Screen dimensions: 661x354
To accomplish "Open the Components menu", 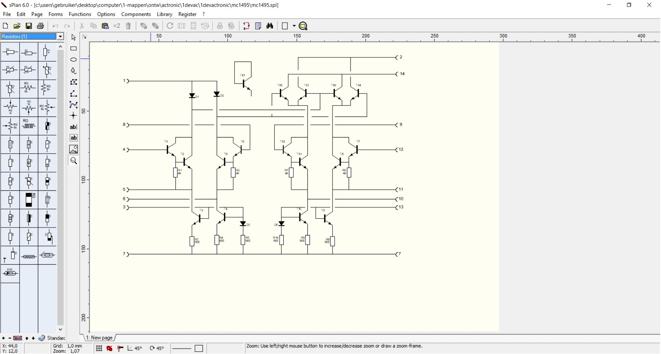I will coord(136,14).
